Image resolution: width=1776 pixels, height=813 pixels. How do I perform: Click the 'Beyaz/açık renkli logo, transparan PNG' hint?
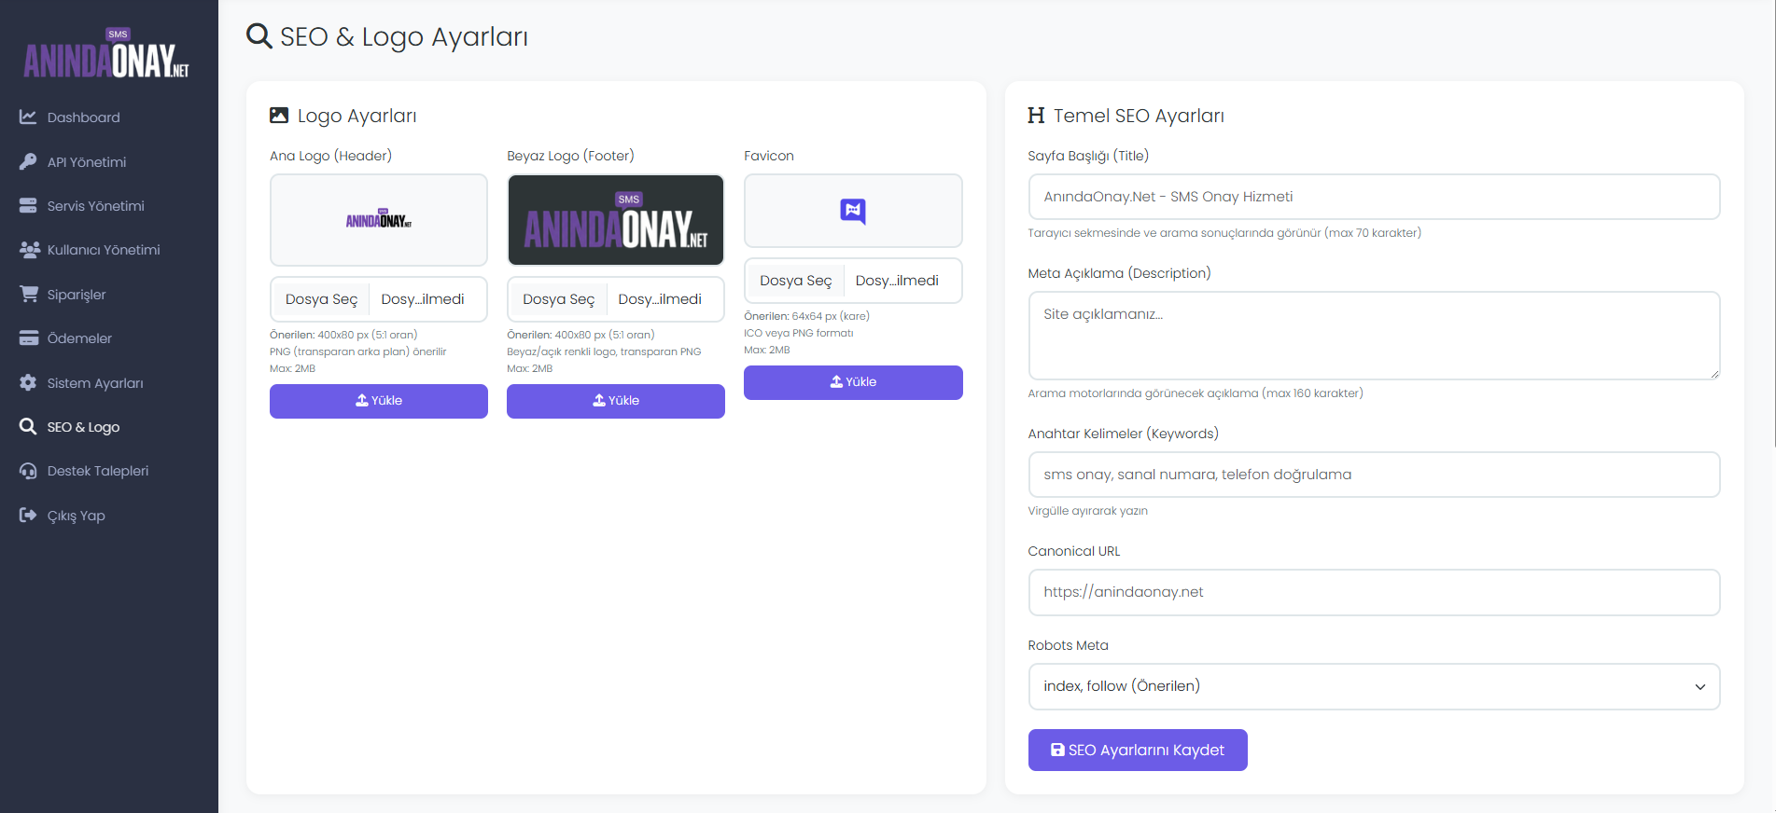point(604,351)
